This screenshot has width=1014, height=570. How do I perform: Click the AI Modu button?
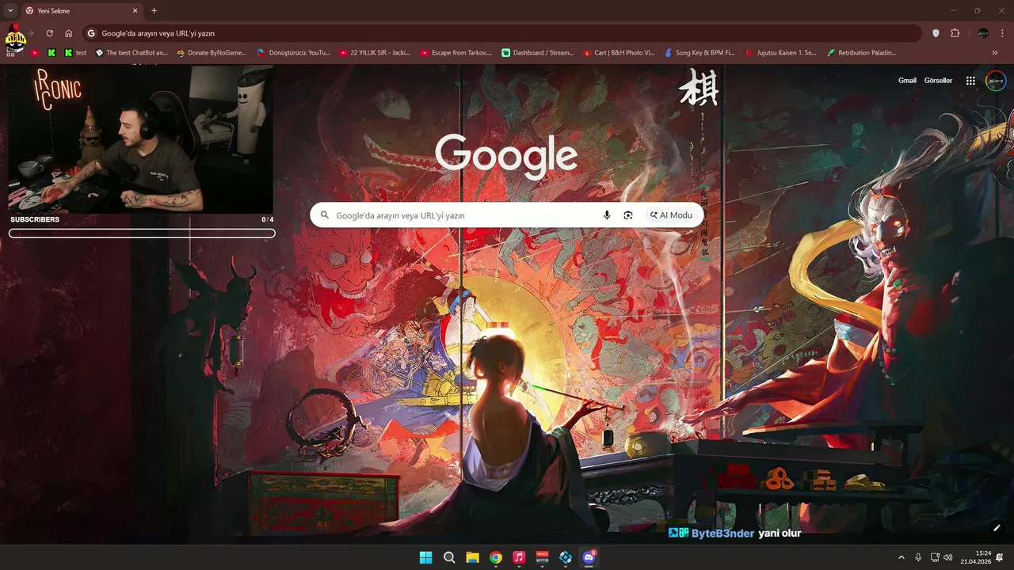(x=671, y=215)
